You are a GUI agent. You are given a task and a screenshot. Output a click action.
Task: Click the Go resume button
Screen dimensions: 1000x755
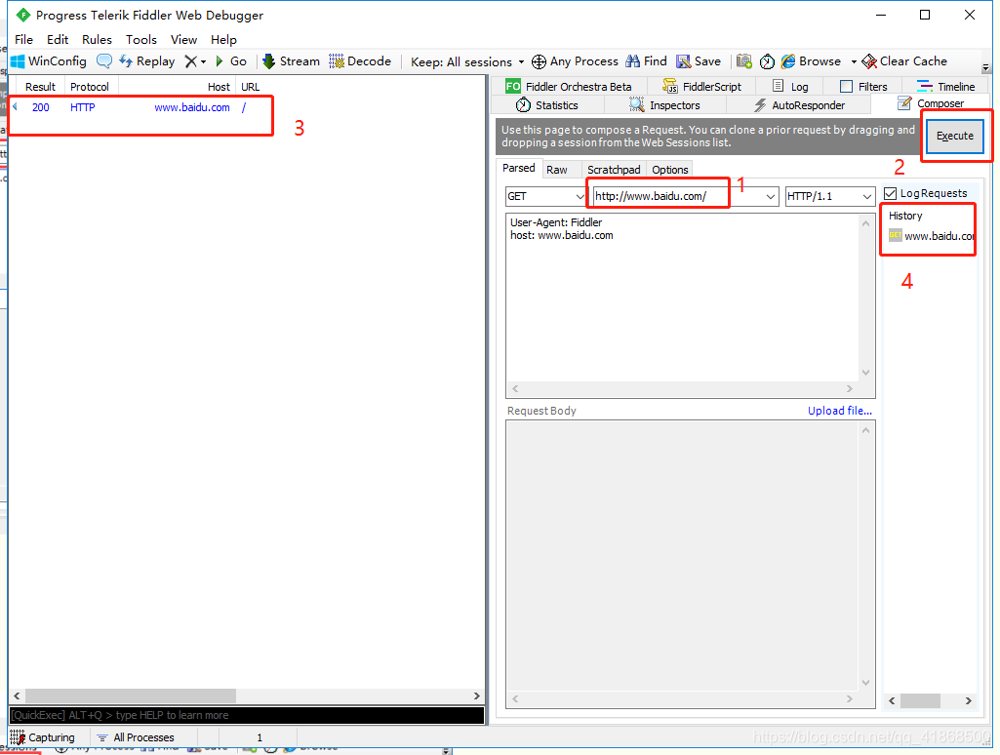(231, 61)
